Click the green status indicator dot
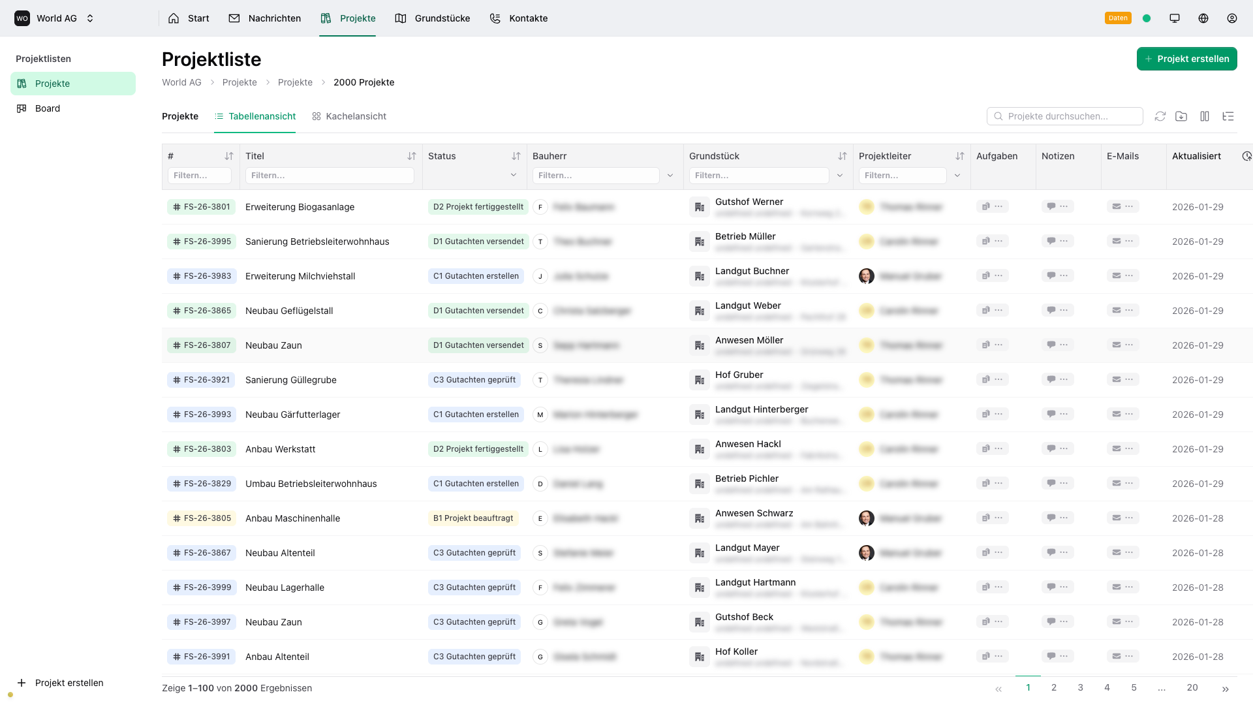Image resolution: width=1253 pixels, height=705 pixels. (1147, 18)
